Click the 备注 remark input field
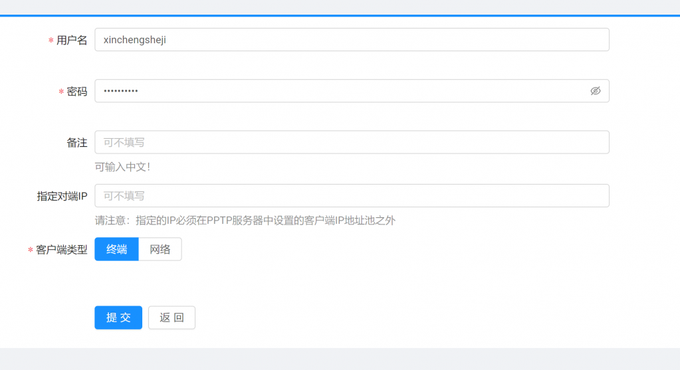 pos(351,142)
